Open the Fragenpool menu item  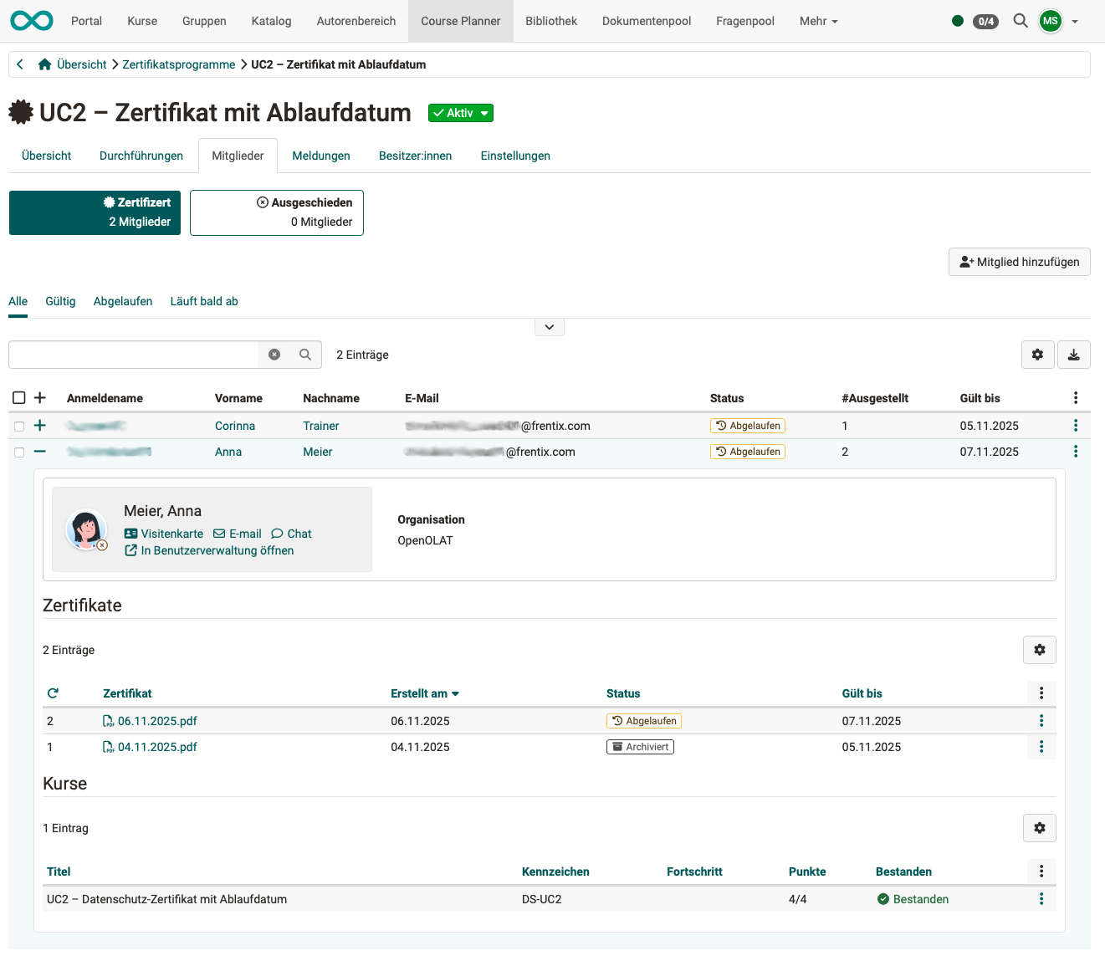[744, 21]
